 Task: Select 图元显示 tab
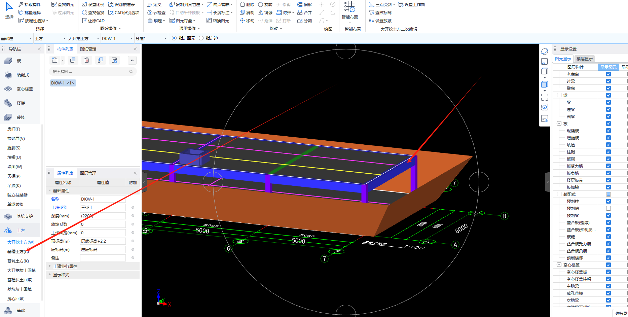click(563, 59)
